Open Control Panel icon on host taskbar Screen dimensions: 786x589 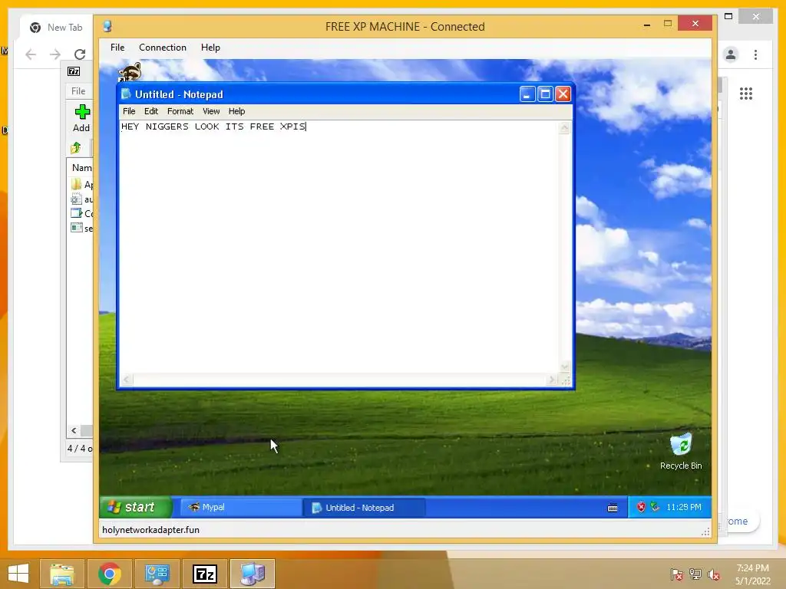[x=157, y=574]
